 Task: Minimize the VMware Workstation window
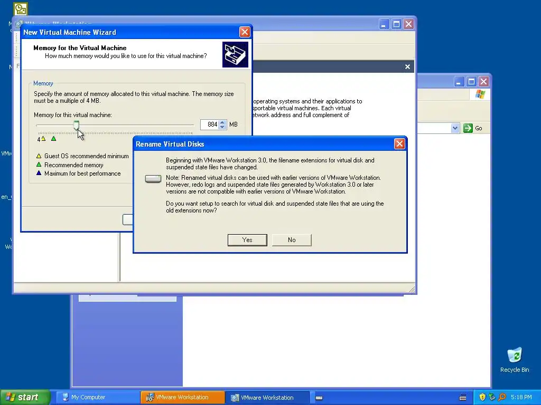(x=384, y=24)
